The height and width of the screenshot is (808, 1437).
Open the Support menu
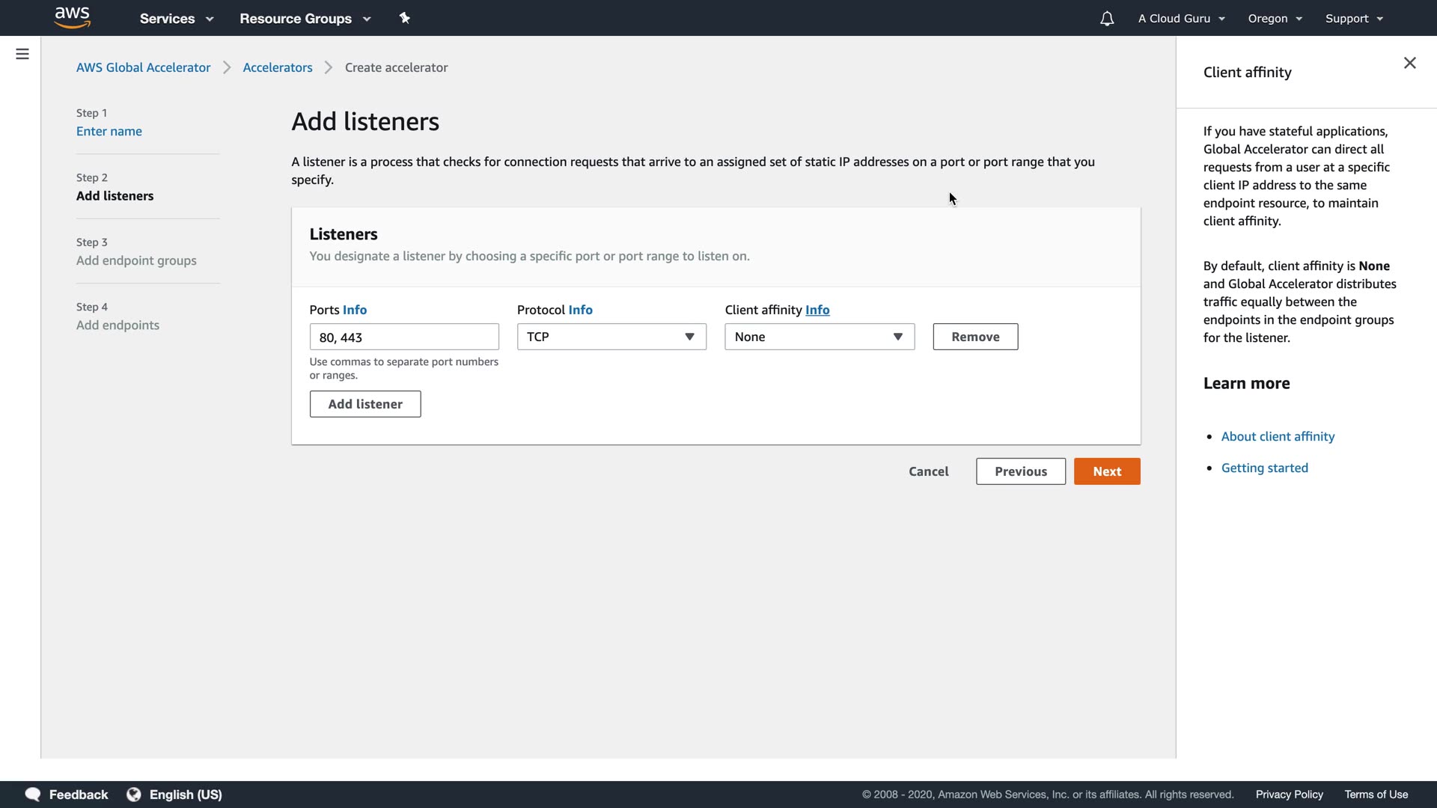pos(1353,19)
